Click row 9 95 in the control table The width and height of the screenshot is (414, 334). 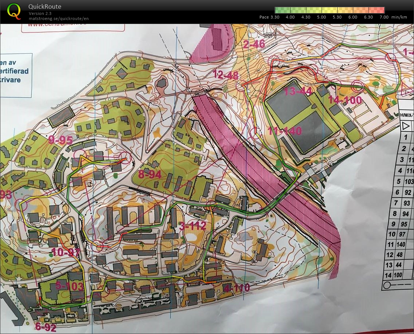[x=401, y=224]
